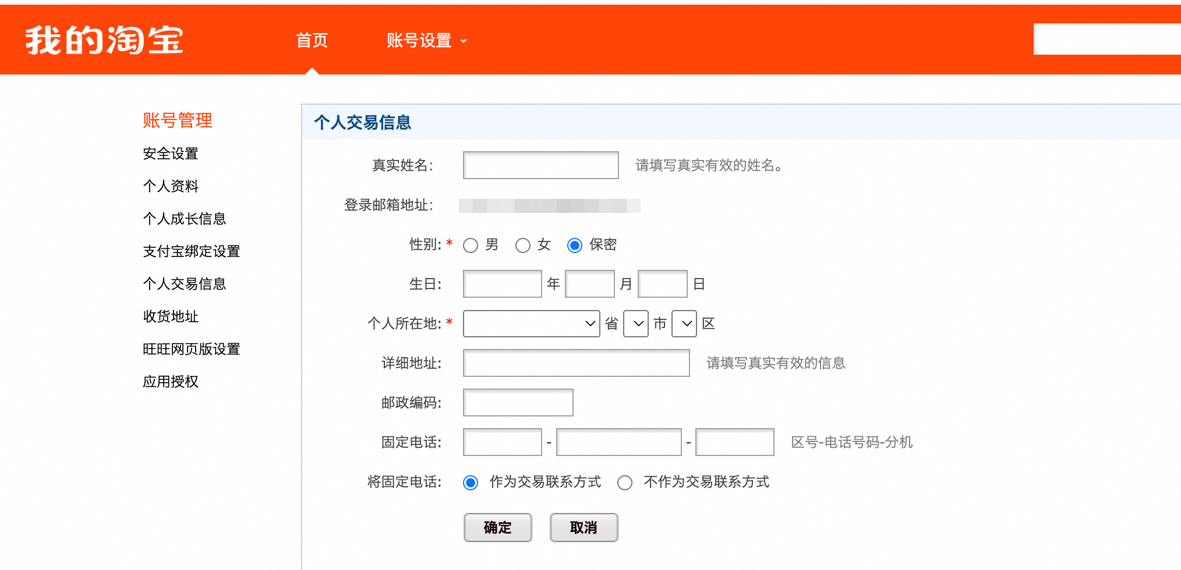Open the 市 city dropdown
1181x570 pixels.
tap(636, 323)
